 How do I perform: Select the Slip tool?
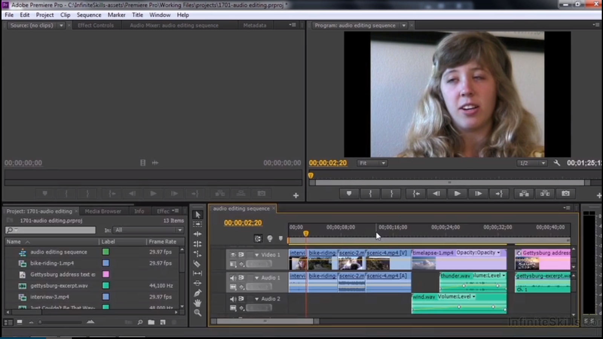point(197,273)
